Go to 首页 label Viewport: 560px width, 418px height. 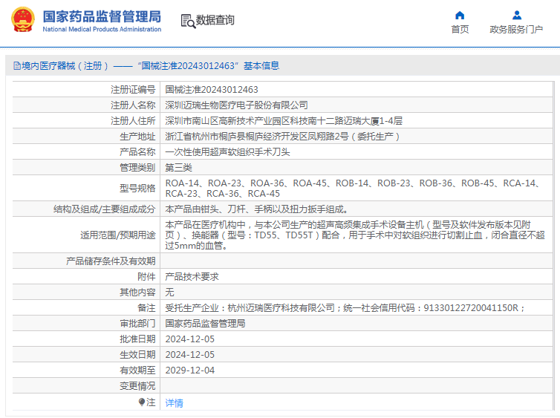pos(460,29)
